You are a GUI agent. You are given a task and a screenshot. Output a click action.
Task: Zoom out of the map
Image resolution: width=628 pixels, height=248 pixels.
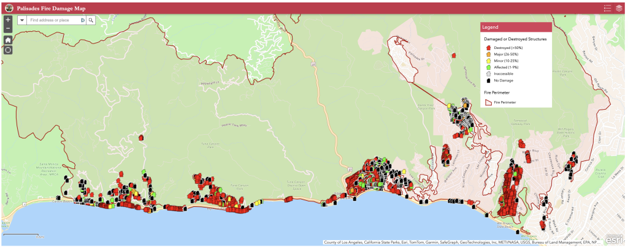(x=8, y=29)
